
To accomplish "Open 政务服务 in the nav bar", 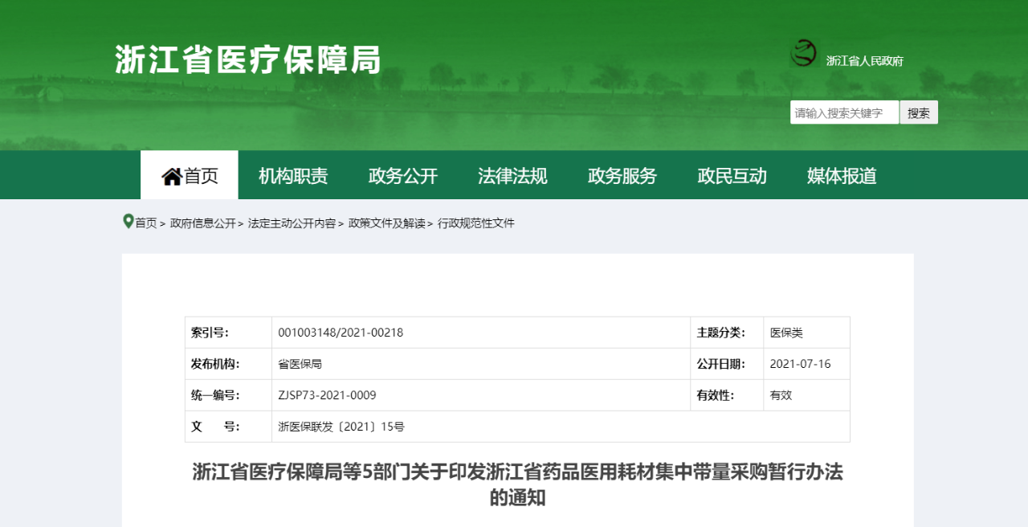I will click(x=622, y=176).
